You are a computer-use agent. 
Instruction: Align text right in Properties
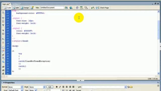point(70,87)
